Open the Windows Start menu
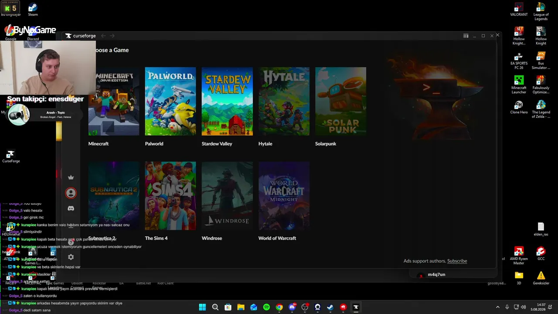Viewport: 558px width, 314px height. pyautogui.click(x=202, y=307)
